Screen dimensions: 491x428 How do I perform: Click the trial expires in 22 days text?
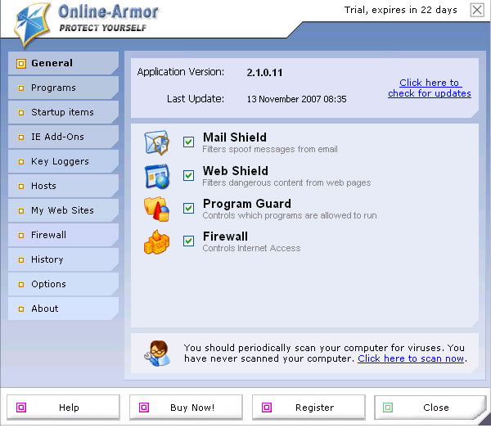point(400,10)
